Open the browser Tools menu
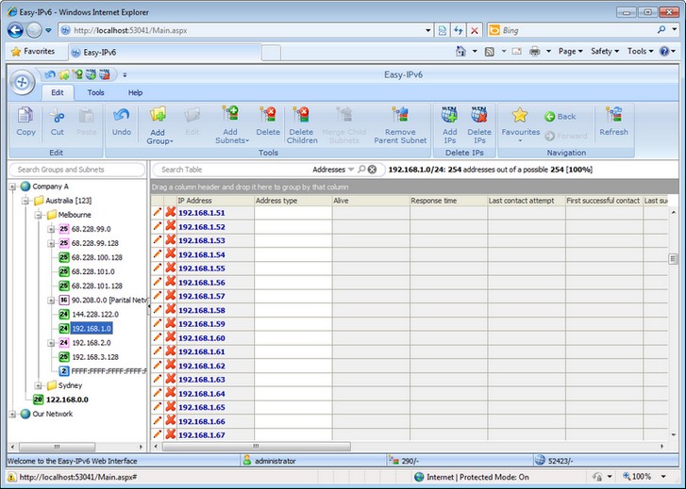This screenshot has height=489, width=686. click(640, 51)
